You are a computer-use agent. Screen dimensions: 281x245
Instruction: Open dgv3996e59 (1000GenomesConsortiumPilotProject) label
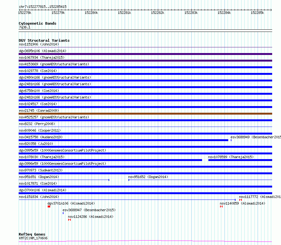click(63, 164)
